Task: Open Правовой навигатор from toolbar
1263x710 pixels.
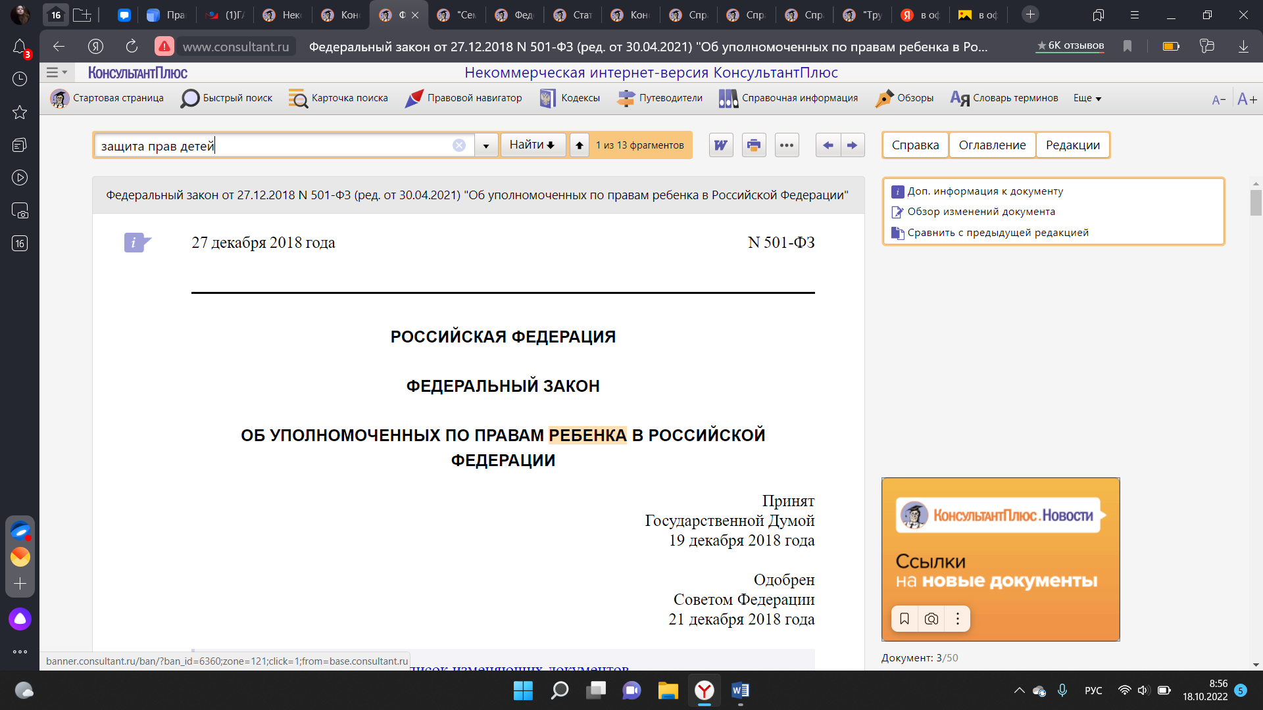Action: tap(463, 98)
